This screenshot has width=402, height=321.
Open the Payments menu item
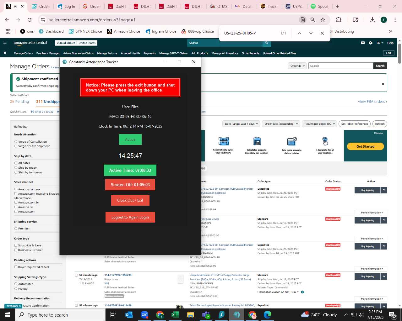pos(149,53)
